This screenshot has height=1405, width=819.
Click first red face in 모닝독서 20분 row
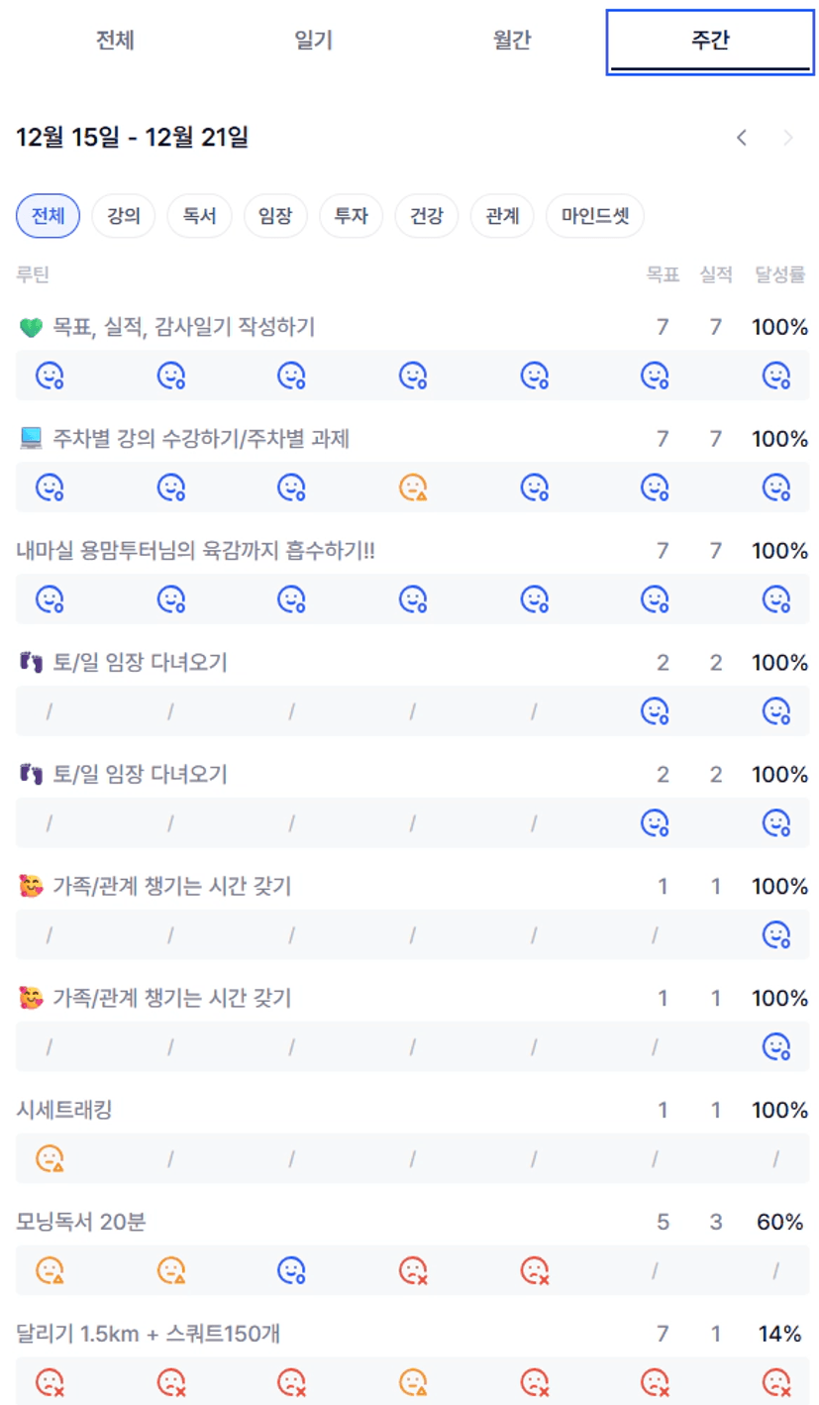coord(413,1269)
